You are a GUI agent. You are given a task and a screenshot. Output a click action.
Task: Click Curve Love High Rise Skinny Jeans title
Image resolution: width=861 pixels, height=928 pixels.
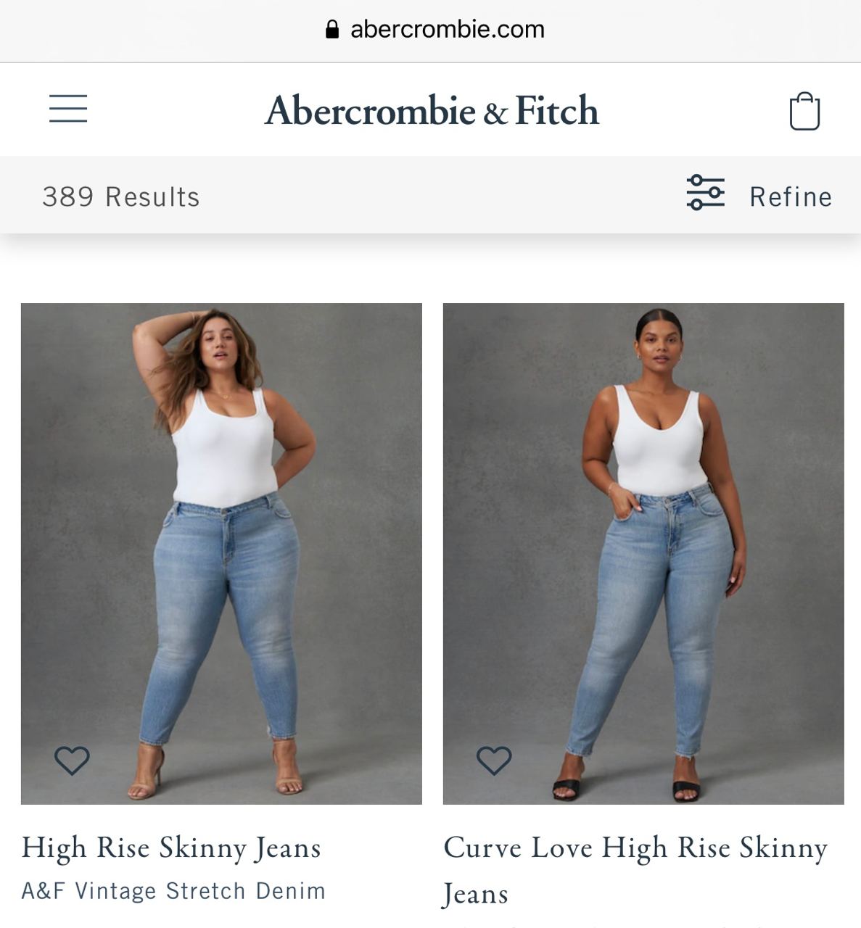tap(635, 870)
